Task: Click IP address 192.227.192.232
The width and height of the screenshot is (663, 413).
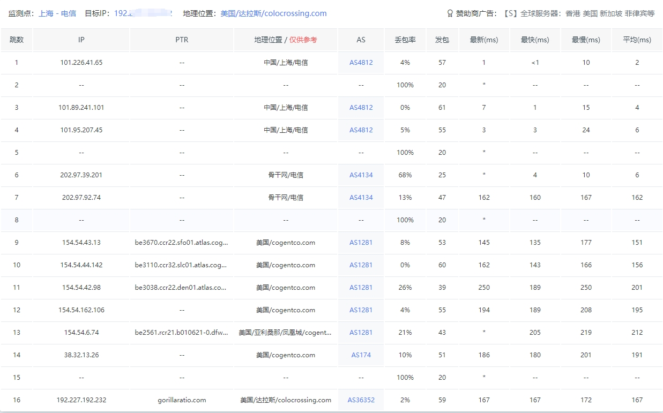Action: 81,400
